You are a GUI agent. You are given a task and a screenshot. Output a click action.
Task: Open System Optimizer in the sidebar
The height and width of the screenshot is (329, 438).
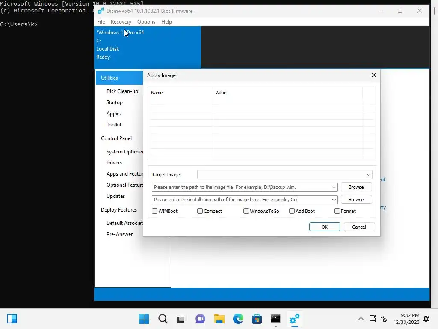pyautogui.click(x=124, y=152)
